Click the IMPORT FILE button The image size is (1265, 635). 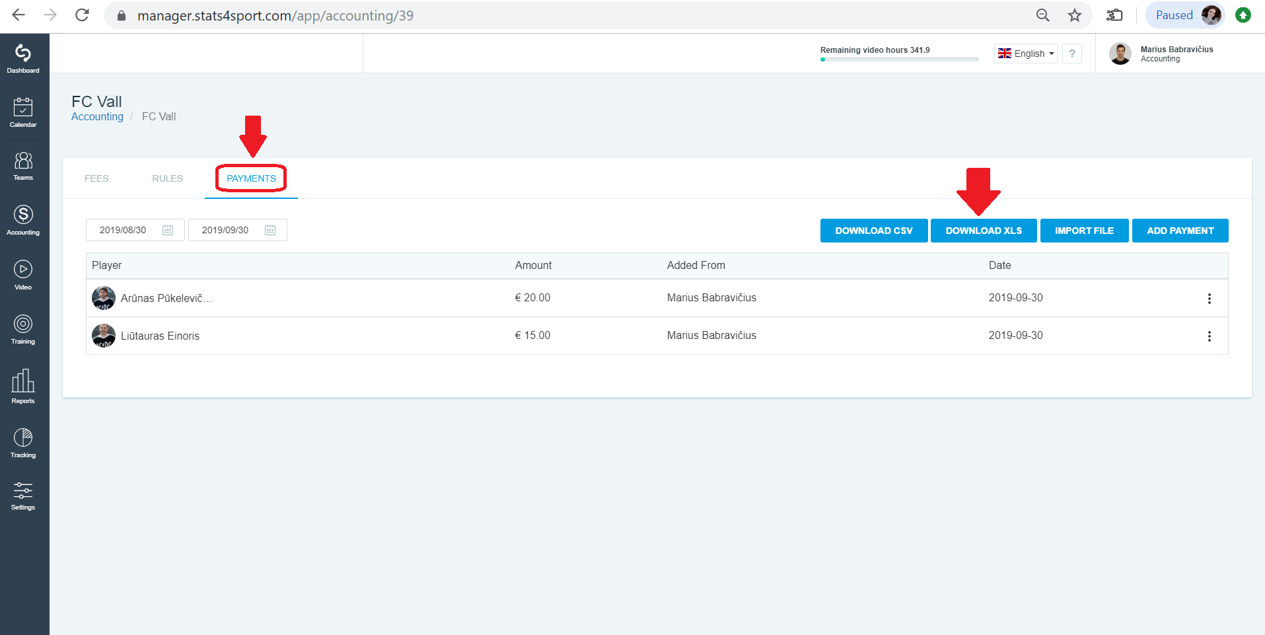point(1084,231)
